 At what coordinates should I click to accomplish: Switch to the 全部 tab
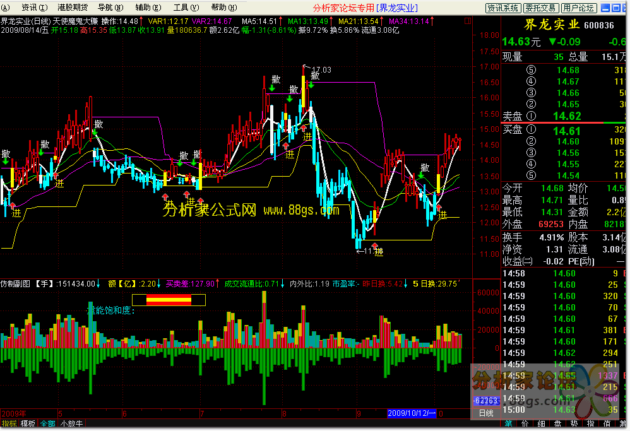48,423
